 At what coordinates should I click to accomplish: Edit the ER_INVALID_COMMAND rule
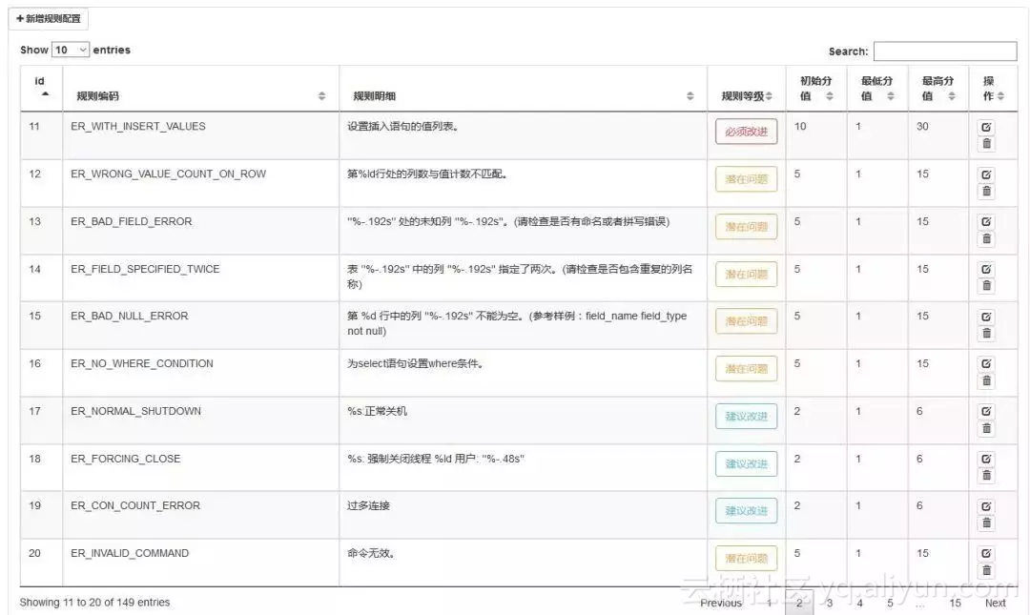click(986, 554)
